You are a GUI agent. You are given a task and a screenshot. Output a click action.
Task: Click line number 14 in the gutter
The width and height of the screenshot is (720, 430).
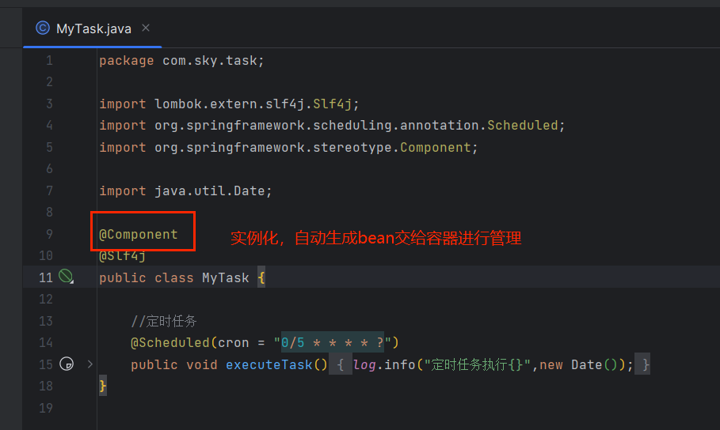[45, 343]
